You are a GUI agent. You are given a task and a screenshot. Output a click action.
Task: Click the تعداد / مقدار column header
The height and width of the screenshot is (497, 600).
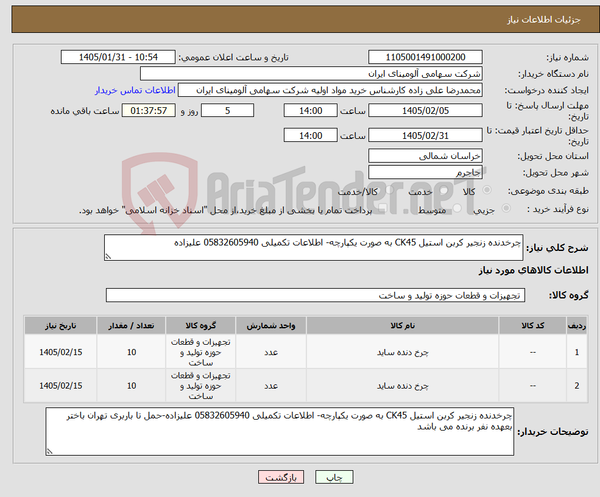point(131,326)
